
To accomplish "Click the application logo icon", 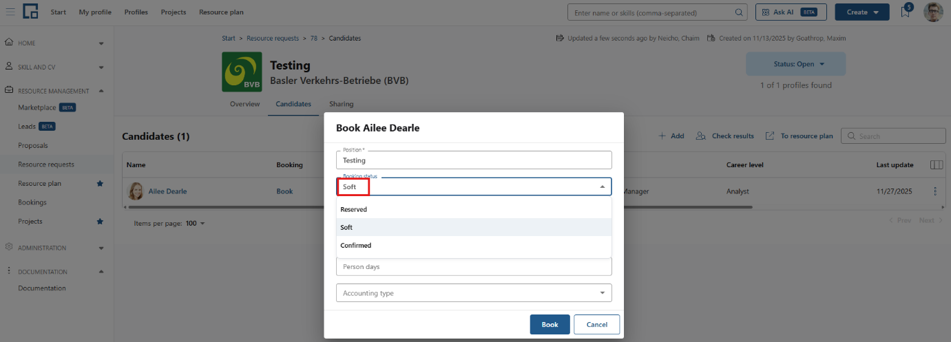I will pos(30,12).
